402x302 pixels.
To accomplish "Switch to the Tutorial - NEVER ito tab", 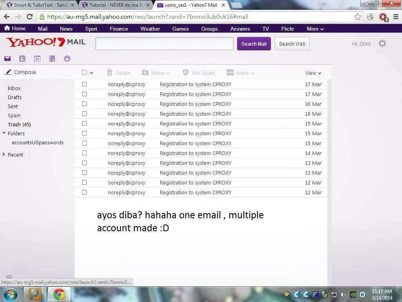I will tap(115, 5).
